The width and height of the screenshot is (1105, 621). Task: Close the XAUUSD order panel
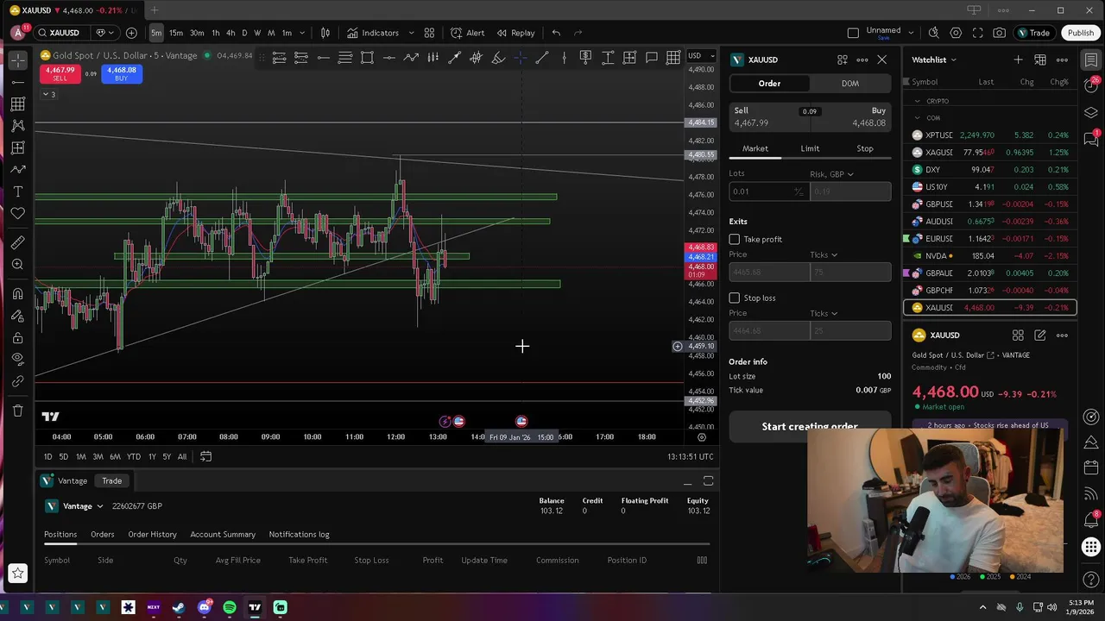click(x=881, y=60)
